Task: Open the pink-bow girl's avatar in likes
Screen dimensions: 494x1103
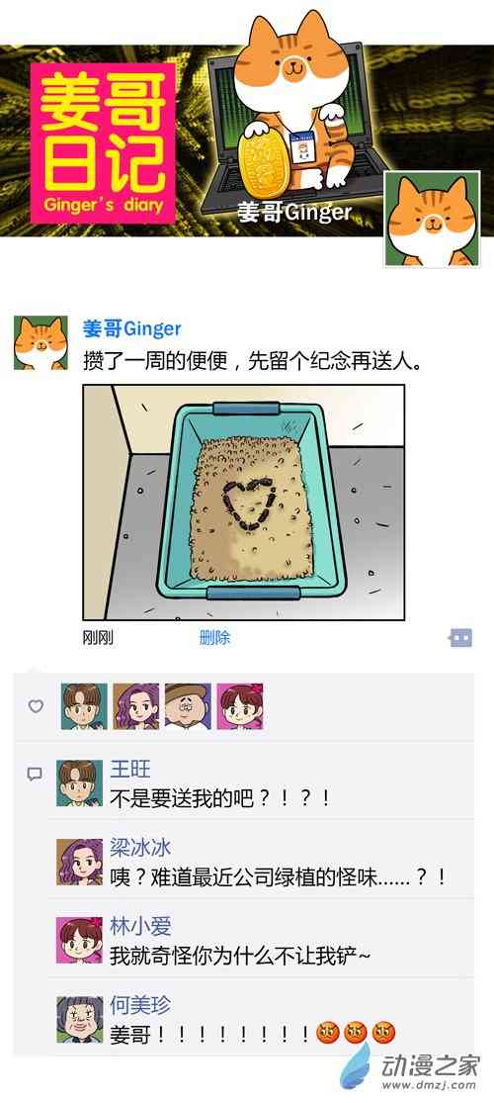Action: (x=240, y=706)
